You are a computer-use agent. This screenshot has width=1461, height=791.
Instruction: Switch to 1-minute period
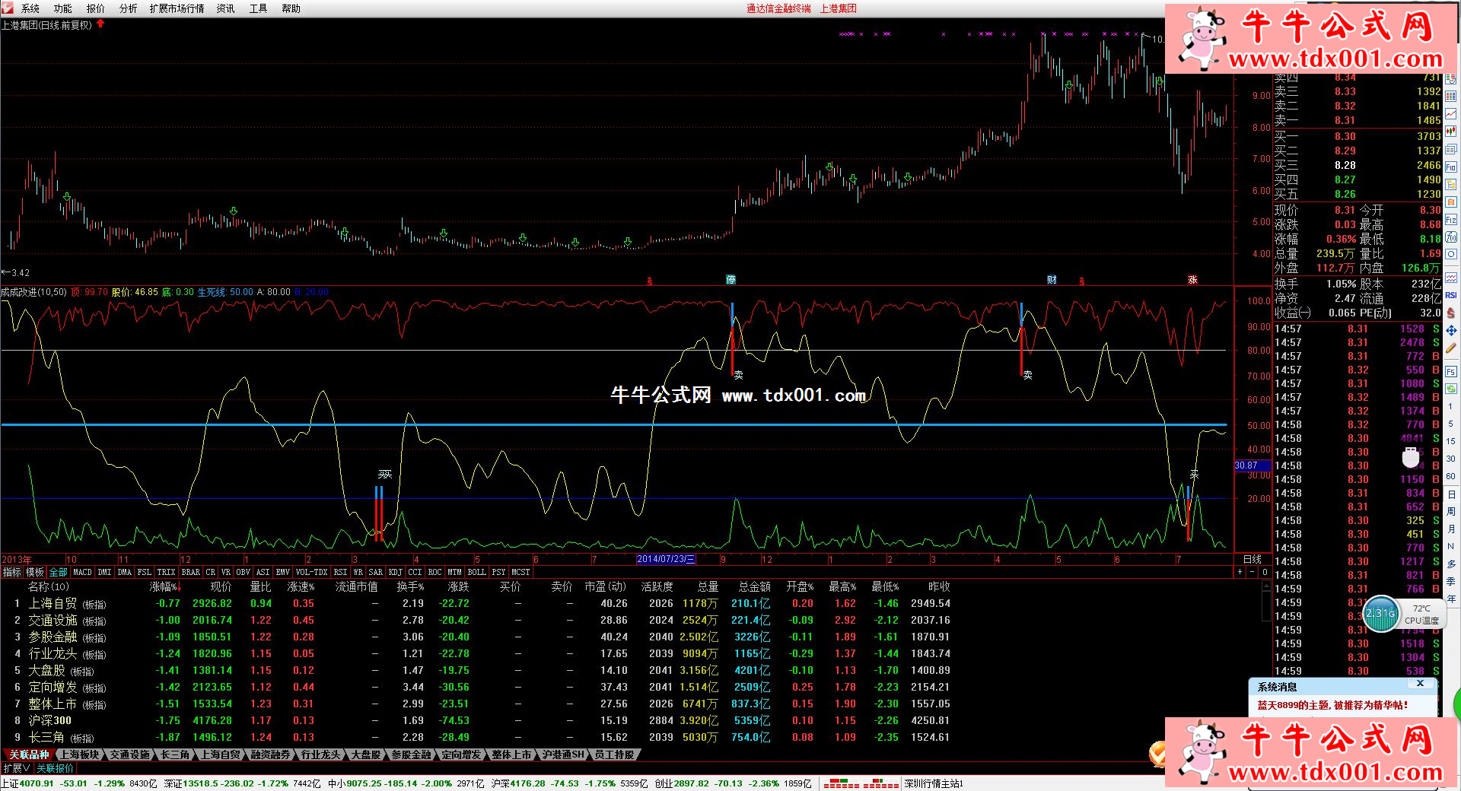point(1451,406)
